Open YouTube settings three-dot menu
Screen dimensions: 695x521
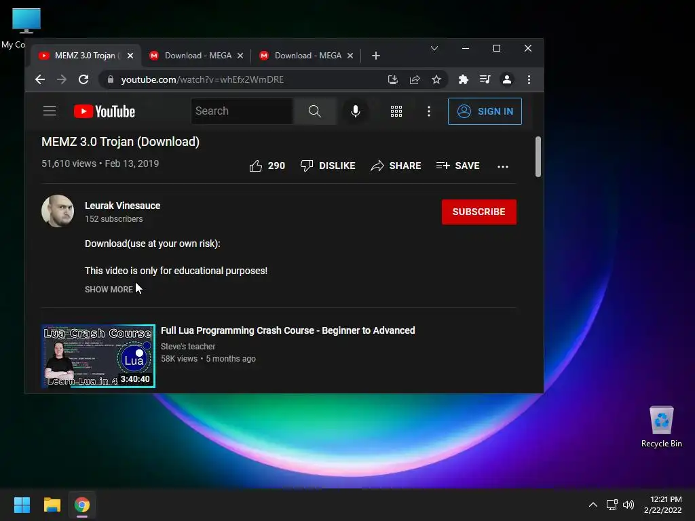click(429, 111)
